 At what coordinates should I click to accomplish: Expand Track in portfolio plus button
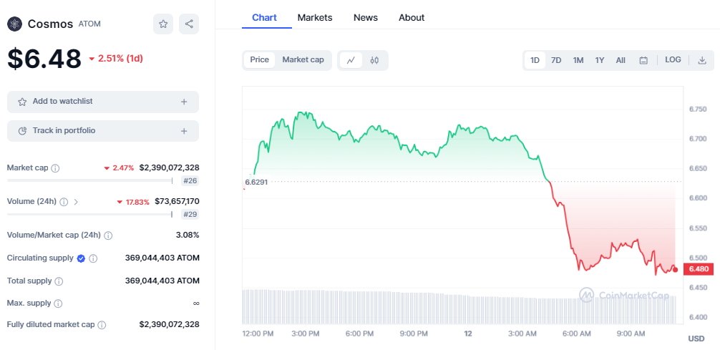click(x=184, y=131)
